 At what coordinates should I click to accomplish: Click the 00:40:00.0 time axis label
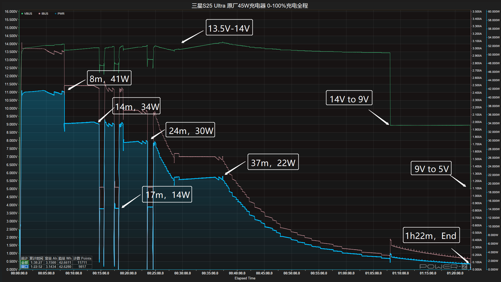tap(237, 273)
